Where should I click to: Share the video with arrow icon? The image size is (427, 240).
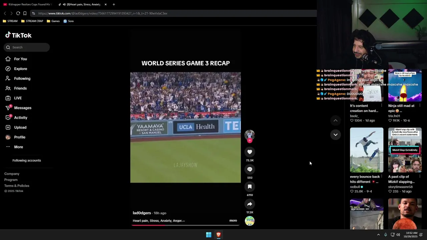pyautogui.click(x=250, y=204)
